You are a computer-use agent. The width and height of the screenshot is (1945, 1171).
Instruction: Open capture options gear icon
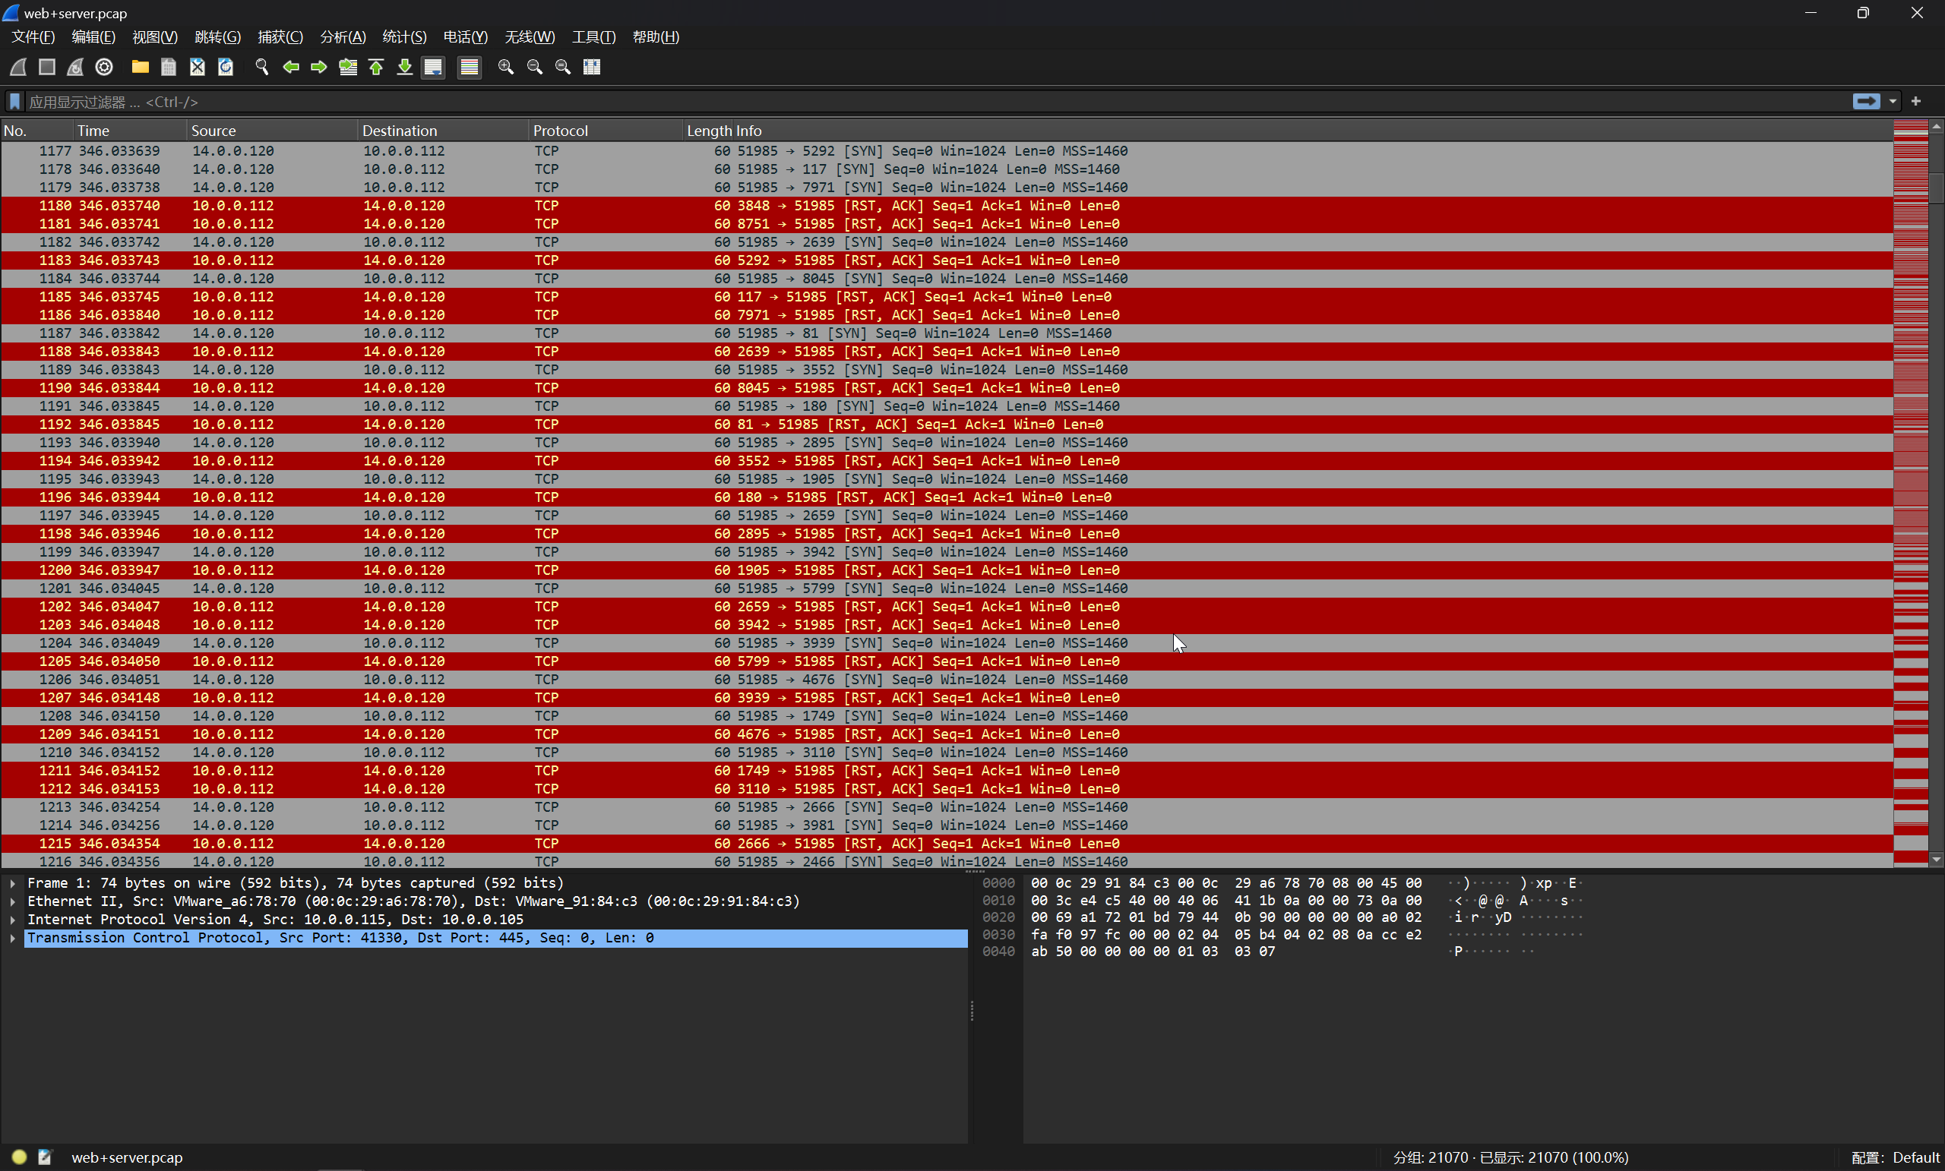pos(104,67)
